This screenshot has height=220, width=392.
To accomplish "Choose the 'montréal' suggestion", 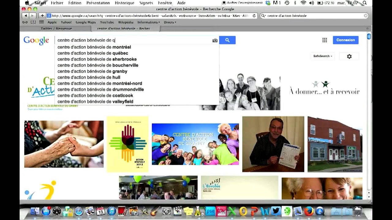I will pyautogui.click(x=137, y=47).
